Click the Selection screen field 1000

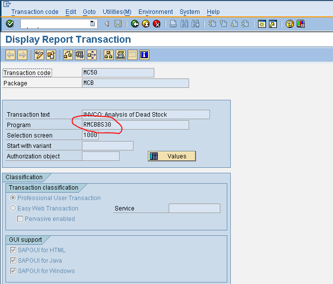click(90, 135)
